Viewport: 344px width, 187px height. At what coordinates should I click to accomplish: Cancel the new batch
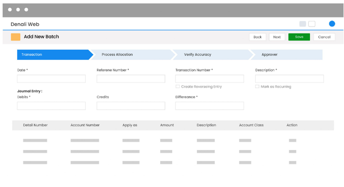[324, 37]
